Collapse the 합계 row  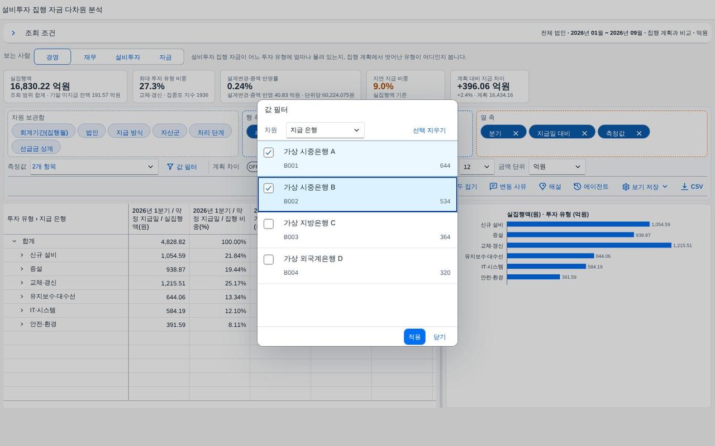[x=14, y=241]
